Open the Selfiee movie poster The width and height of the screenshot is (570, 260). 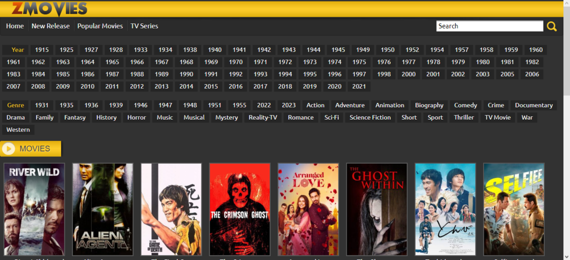[x=514, y=209]
